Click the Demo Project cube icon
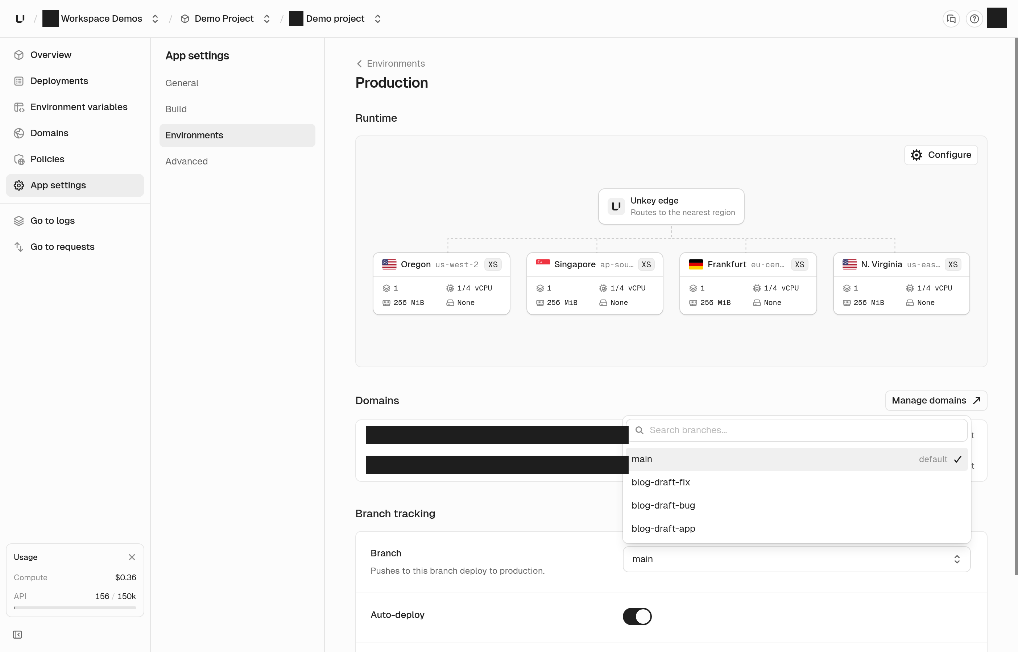The width and height of the screenshot is (1018, 652). click(185, 18)
